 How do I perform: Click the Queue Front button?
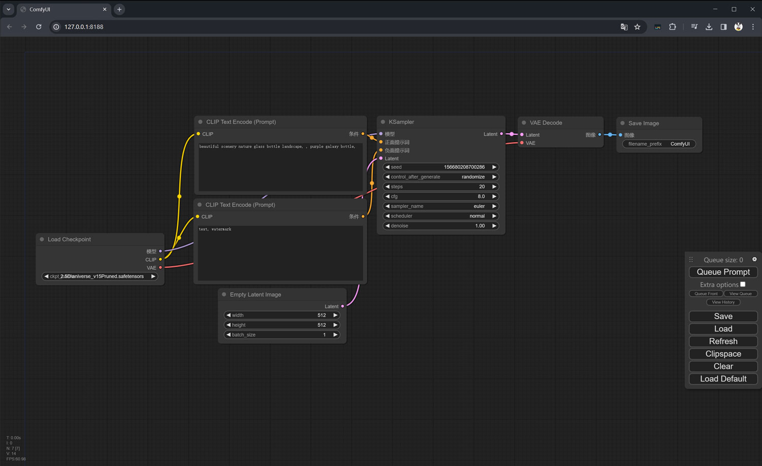coord(706,294)
